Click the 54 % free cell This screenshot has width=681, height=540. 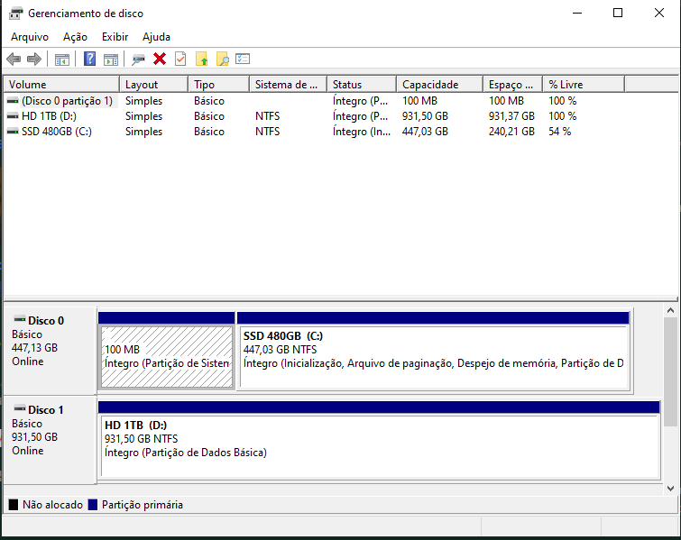click(559, 131)
